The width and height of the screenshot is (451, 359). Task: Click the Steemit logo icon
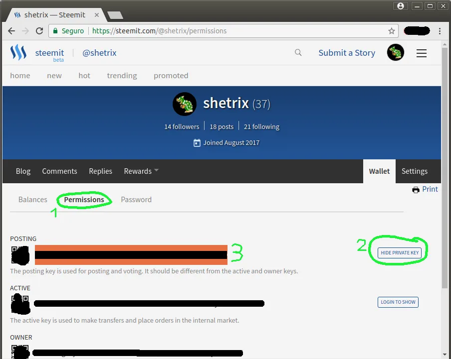(x=18, y=52)
